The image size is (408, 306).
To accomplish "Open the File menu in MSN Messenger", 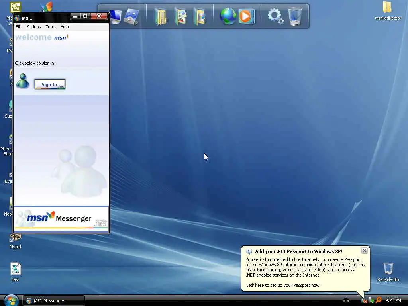I will (19, 27).
